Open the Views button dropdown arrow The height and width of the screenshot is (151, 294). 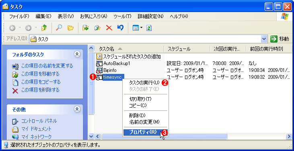(x=142, y=28)
